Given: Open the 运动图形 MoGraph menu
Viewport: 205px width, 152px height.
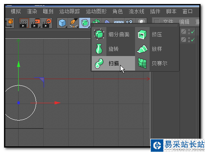Looking at the screenshot, I should tap(96, 11).
